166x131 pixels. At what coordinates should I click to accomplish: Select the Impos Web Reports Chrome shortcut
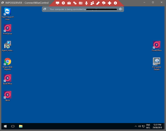click(7, 64)
